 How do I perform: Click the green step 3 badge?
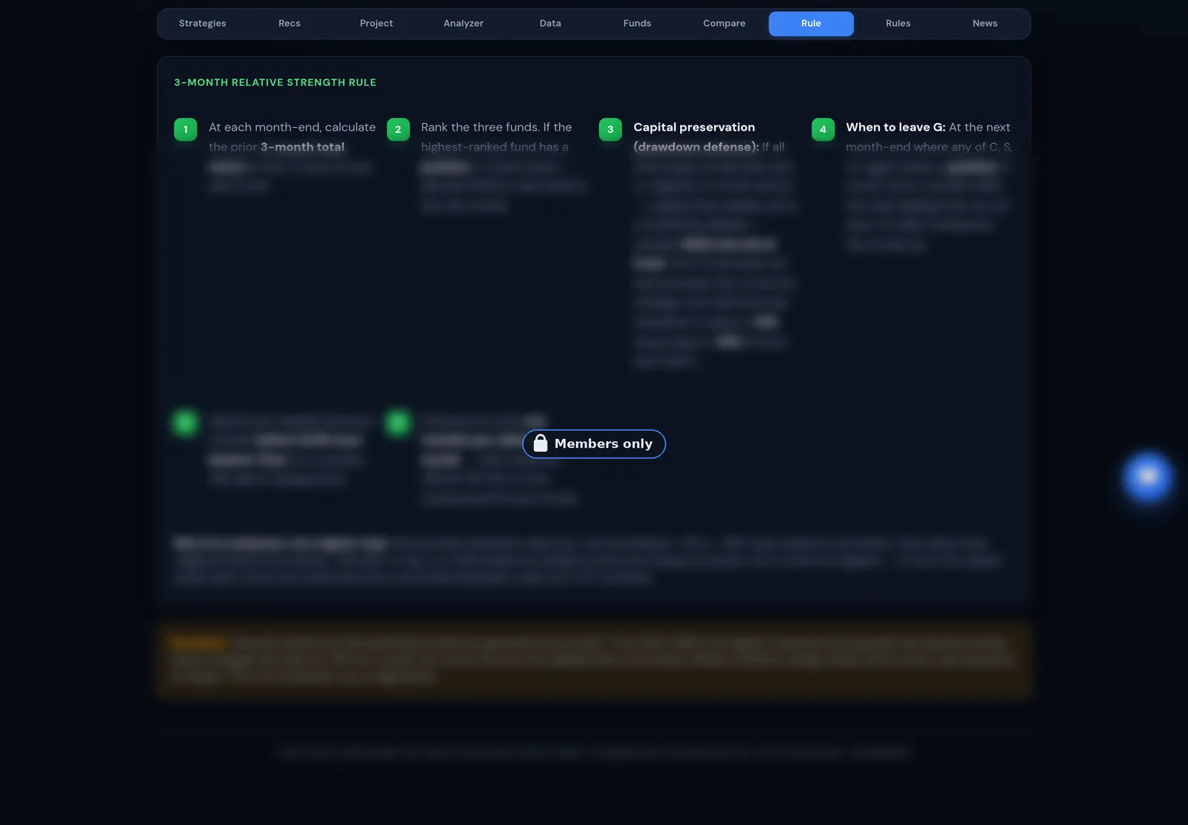coord(610,129)
